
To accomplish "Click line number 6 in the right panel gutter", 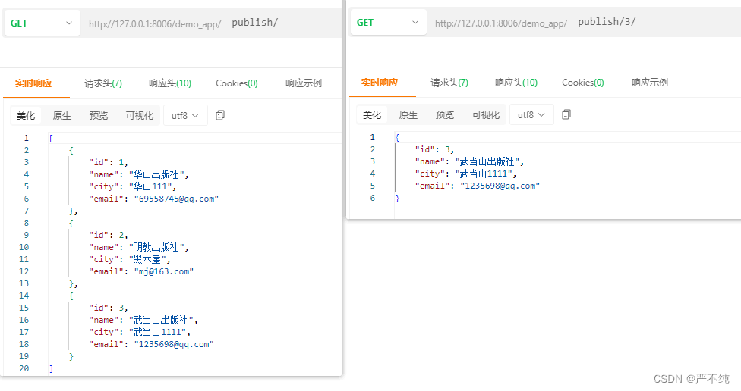I will point(372,198).
